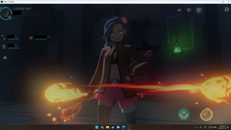Click the exit dungeon arrow icon
Viewport: 231px width, 130px height.
coord(227,9)
